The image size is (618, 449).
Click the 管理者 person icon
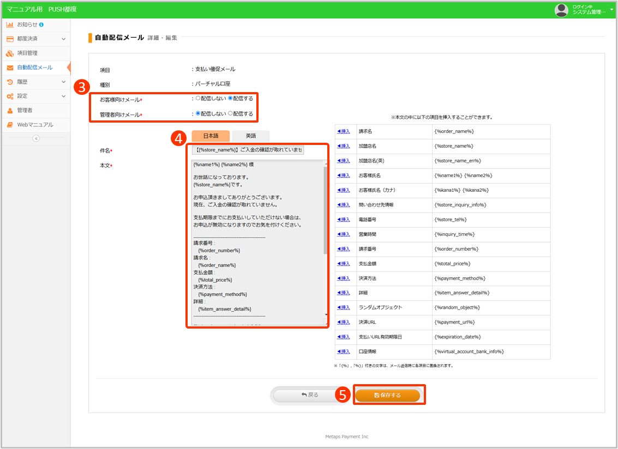[10, 110]
